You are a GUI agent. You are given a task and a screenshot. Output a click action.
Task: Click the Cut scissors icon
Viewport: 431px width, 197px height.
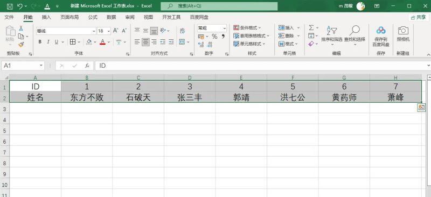pyautogui.click(x=21, y=29)
